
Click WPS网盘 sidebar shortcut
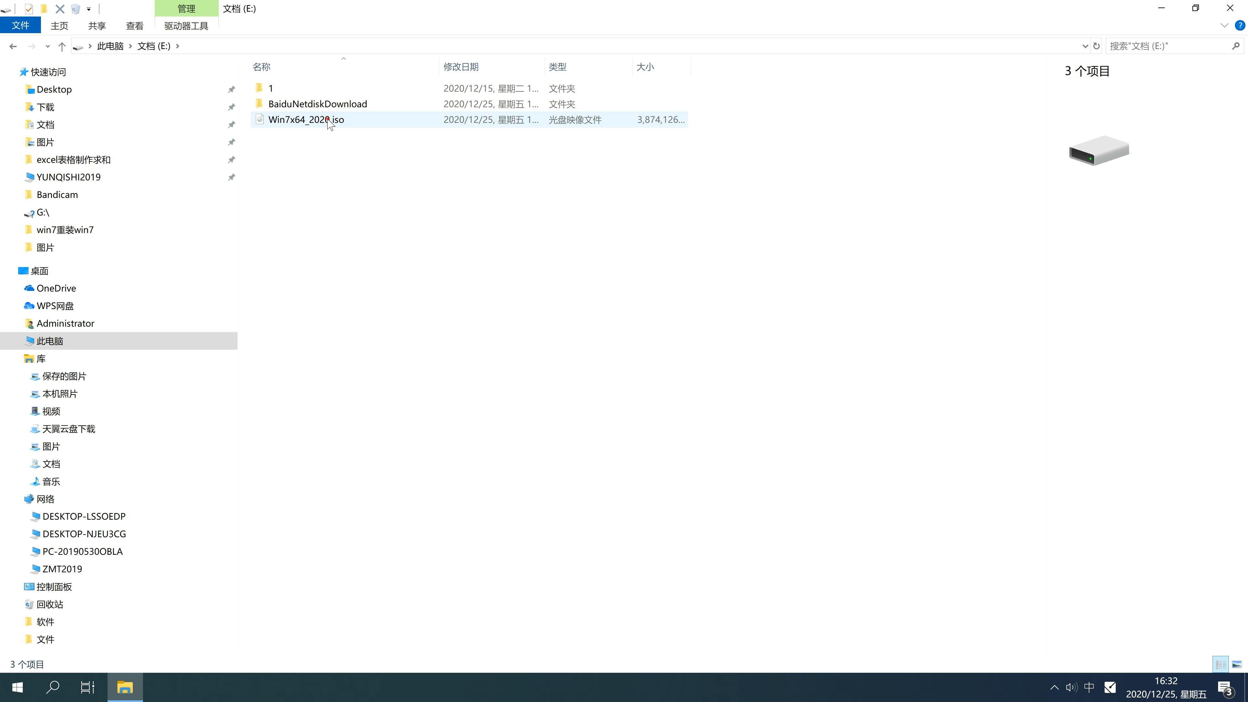coord(55,305)
